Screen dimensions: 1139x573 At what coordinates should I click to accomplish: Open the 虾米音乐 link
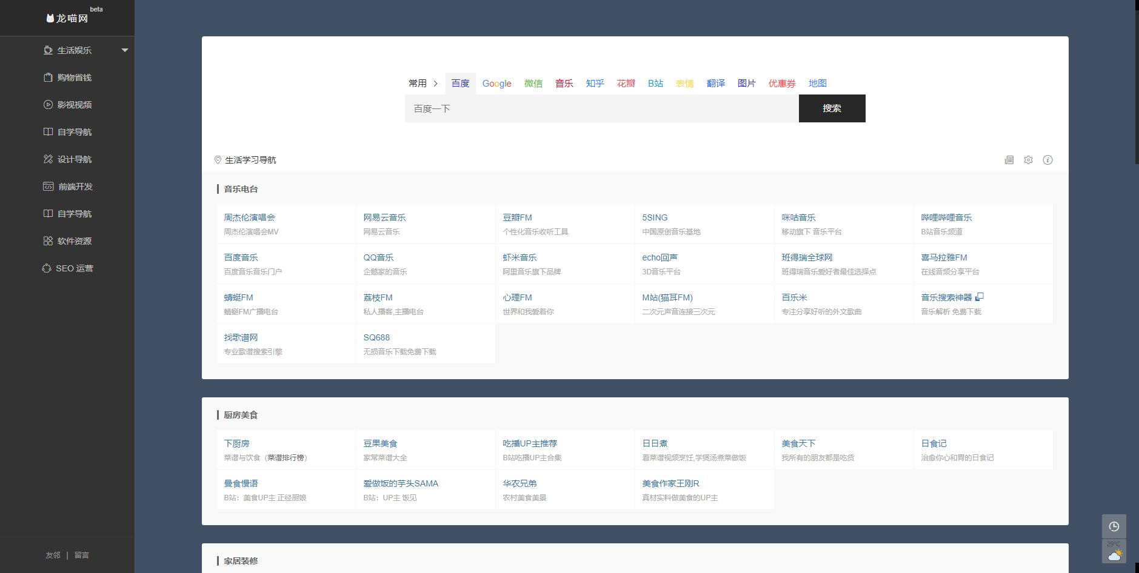519,257
